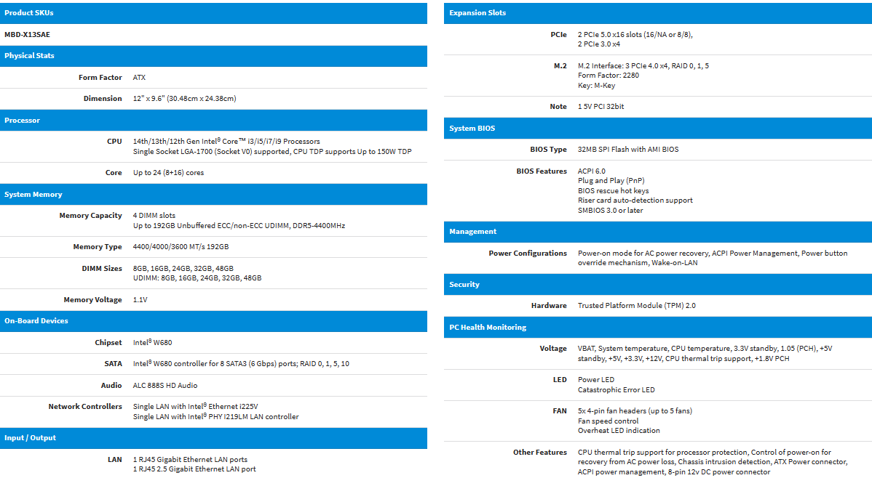Select the Memory Type label
Image resolution: width=872 pixels, height=478 pixels.
point(98,246)
